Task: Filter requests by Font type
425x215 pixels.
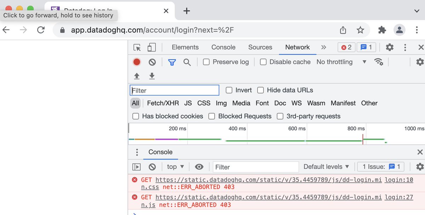Action: (262, 103)
